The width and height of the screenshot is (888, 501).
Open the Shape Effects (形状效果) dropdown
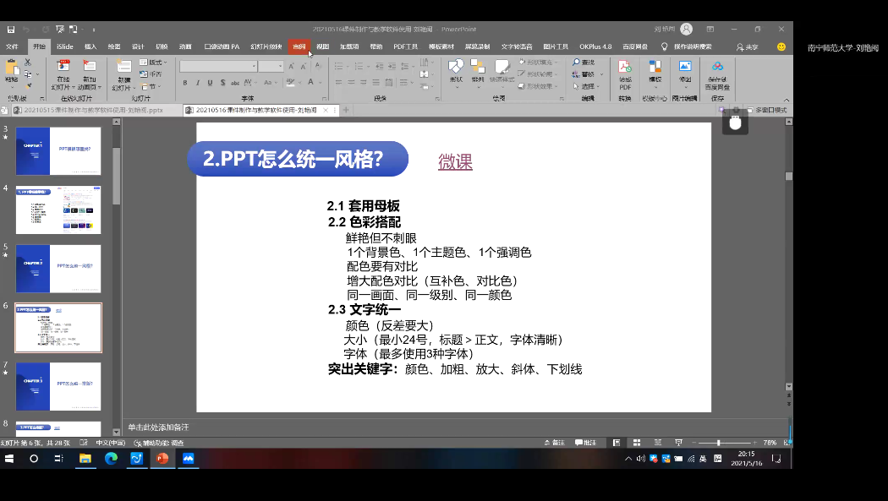(538, 86)
